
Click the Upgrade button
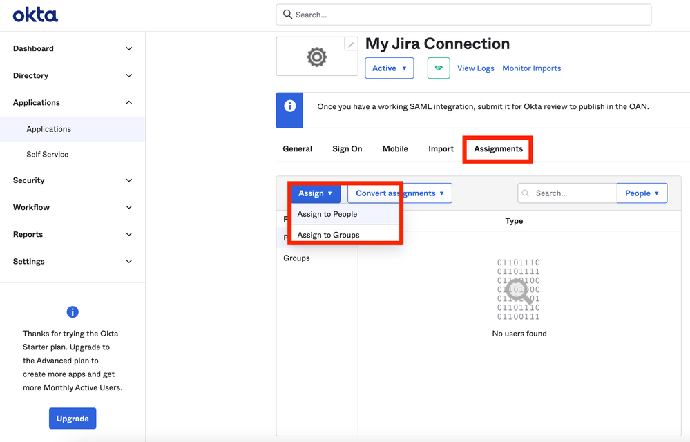tap(73, 419)
